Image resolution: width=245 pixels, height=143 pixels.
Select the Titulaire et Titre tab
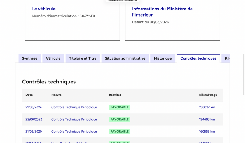83,58
